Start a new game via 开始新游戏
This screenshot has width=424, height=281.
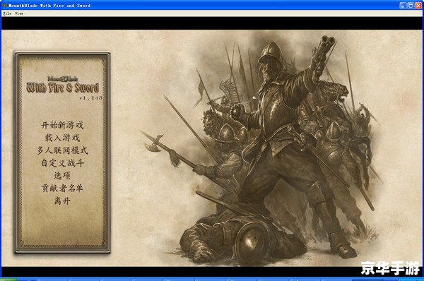click(62, 125)
